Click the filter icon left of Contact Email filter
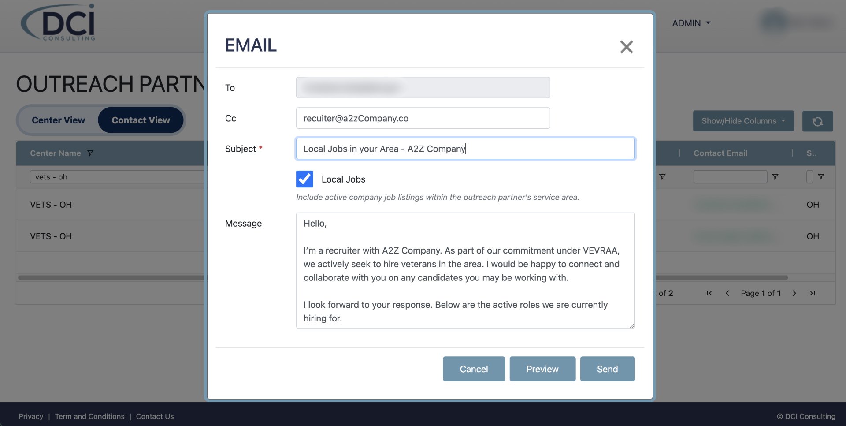The width and height of the screenshot is (846, 426). 662,177
